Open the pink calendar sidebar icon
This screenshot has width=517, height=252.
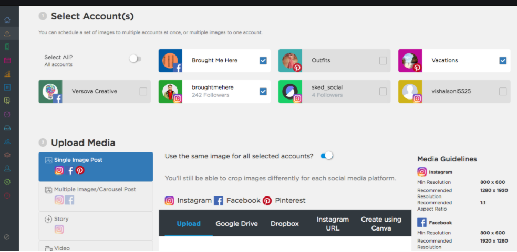coord(7,61)
